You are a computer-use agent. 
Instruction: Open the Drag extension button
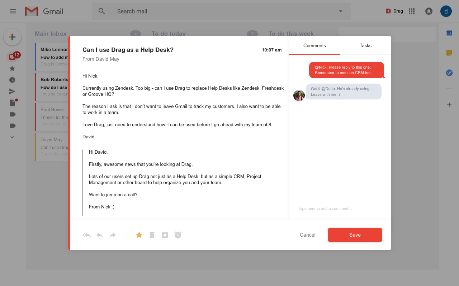[394, 11]
